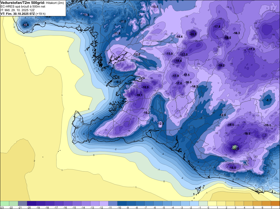Click the -14.4 temperature label
Screen dimensions: 280x209
[x=179, y=37]
